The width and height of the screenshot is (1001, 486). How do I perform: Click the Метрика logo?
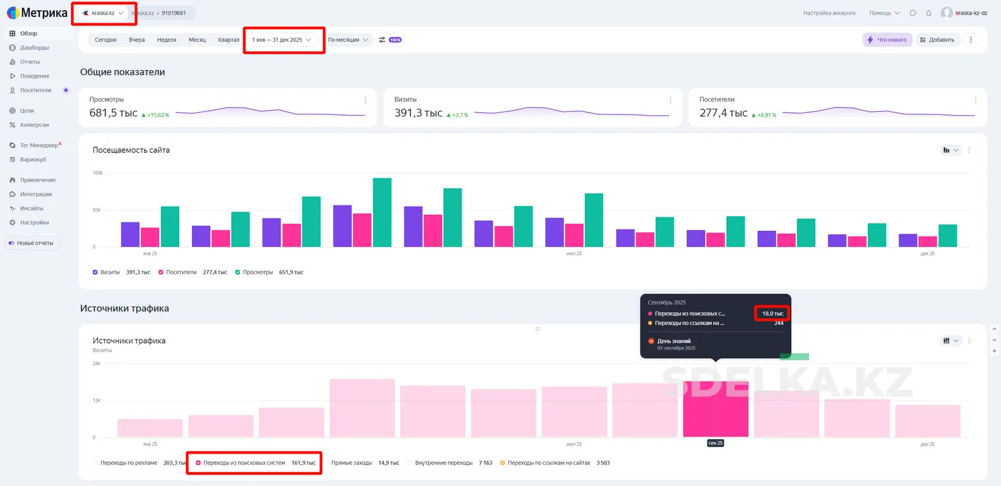[x=37, y=13]
